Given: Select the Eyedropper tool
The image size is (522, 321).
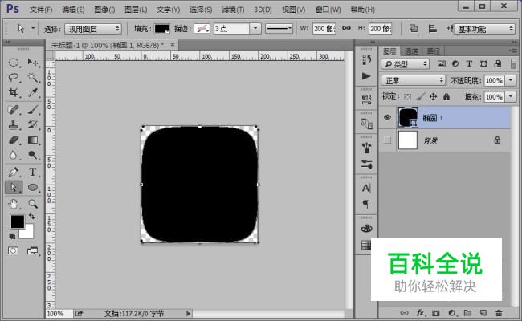Looking at the screenshot, I should (x=33, y=92).
